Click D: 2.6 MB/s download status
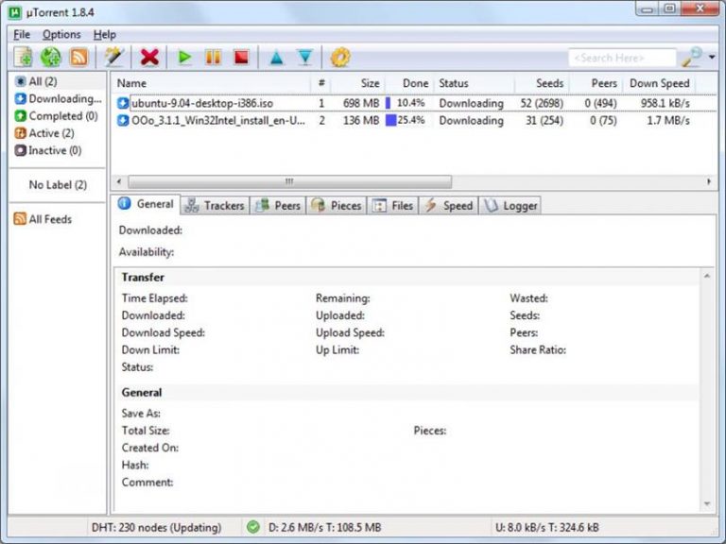The height and width of the screenshot is (544, 726). tap(324, 527)
